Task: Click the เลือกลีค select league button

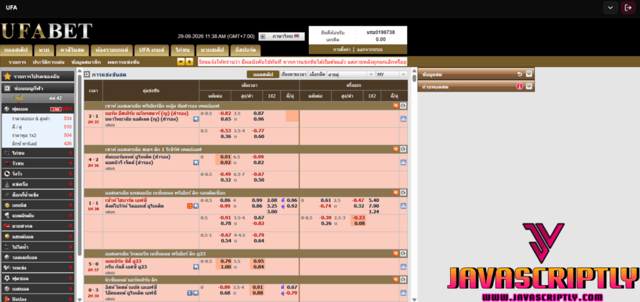Action: coord(317,75)
